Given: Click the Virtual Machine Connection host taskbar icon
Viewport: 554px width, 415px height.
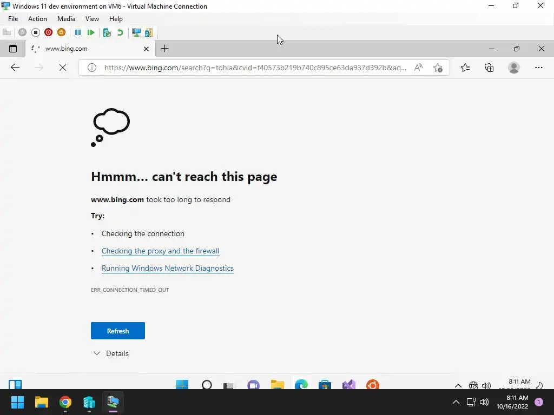Looking at the screenshot, I should (x=113, y=402).
